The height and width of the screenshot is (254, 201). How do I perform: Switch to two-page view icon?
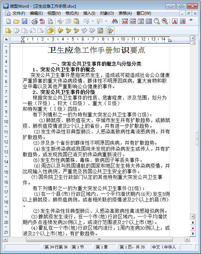pyautogui.click(x=149, y=21)
